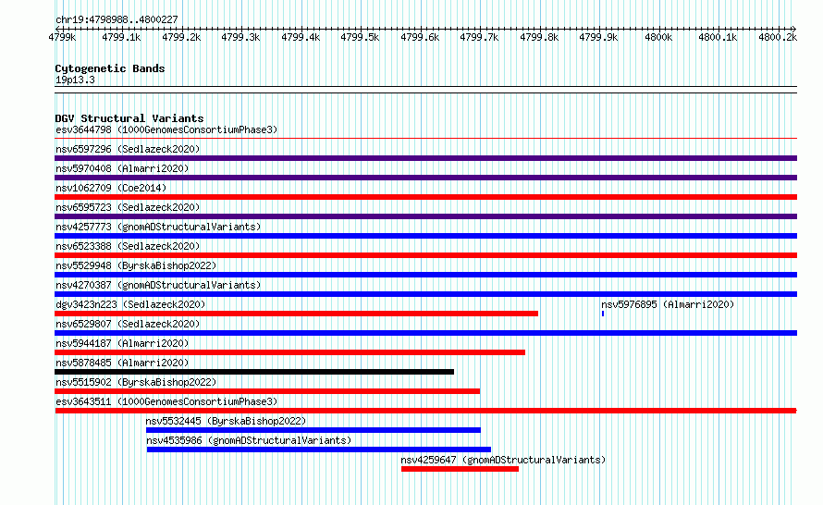Select the 19p13.3 band label
This screenshot has width=823, height=505.
(x=75, y=80)
